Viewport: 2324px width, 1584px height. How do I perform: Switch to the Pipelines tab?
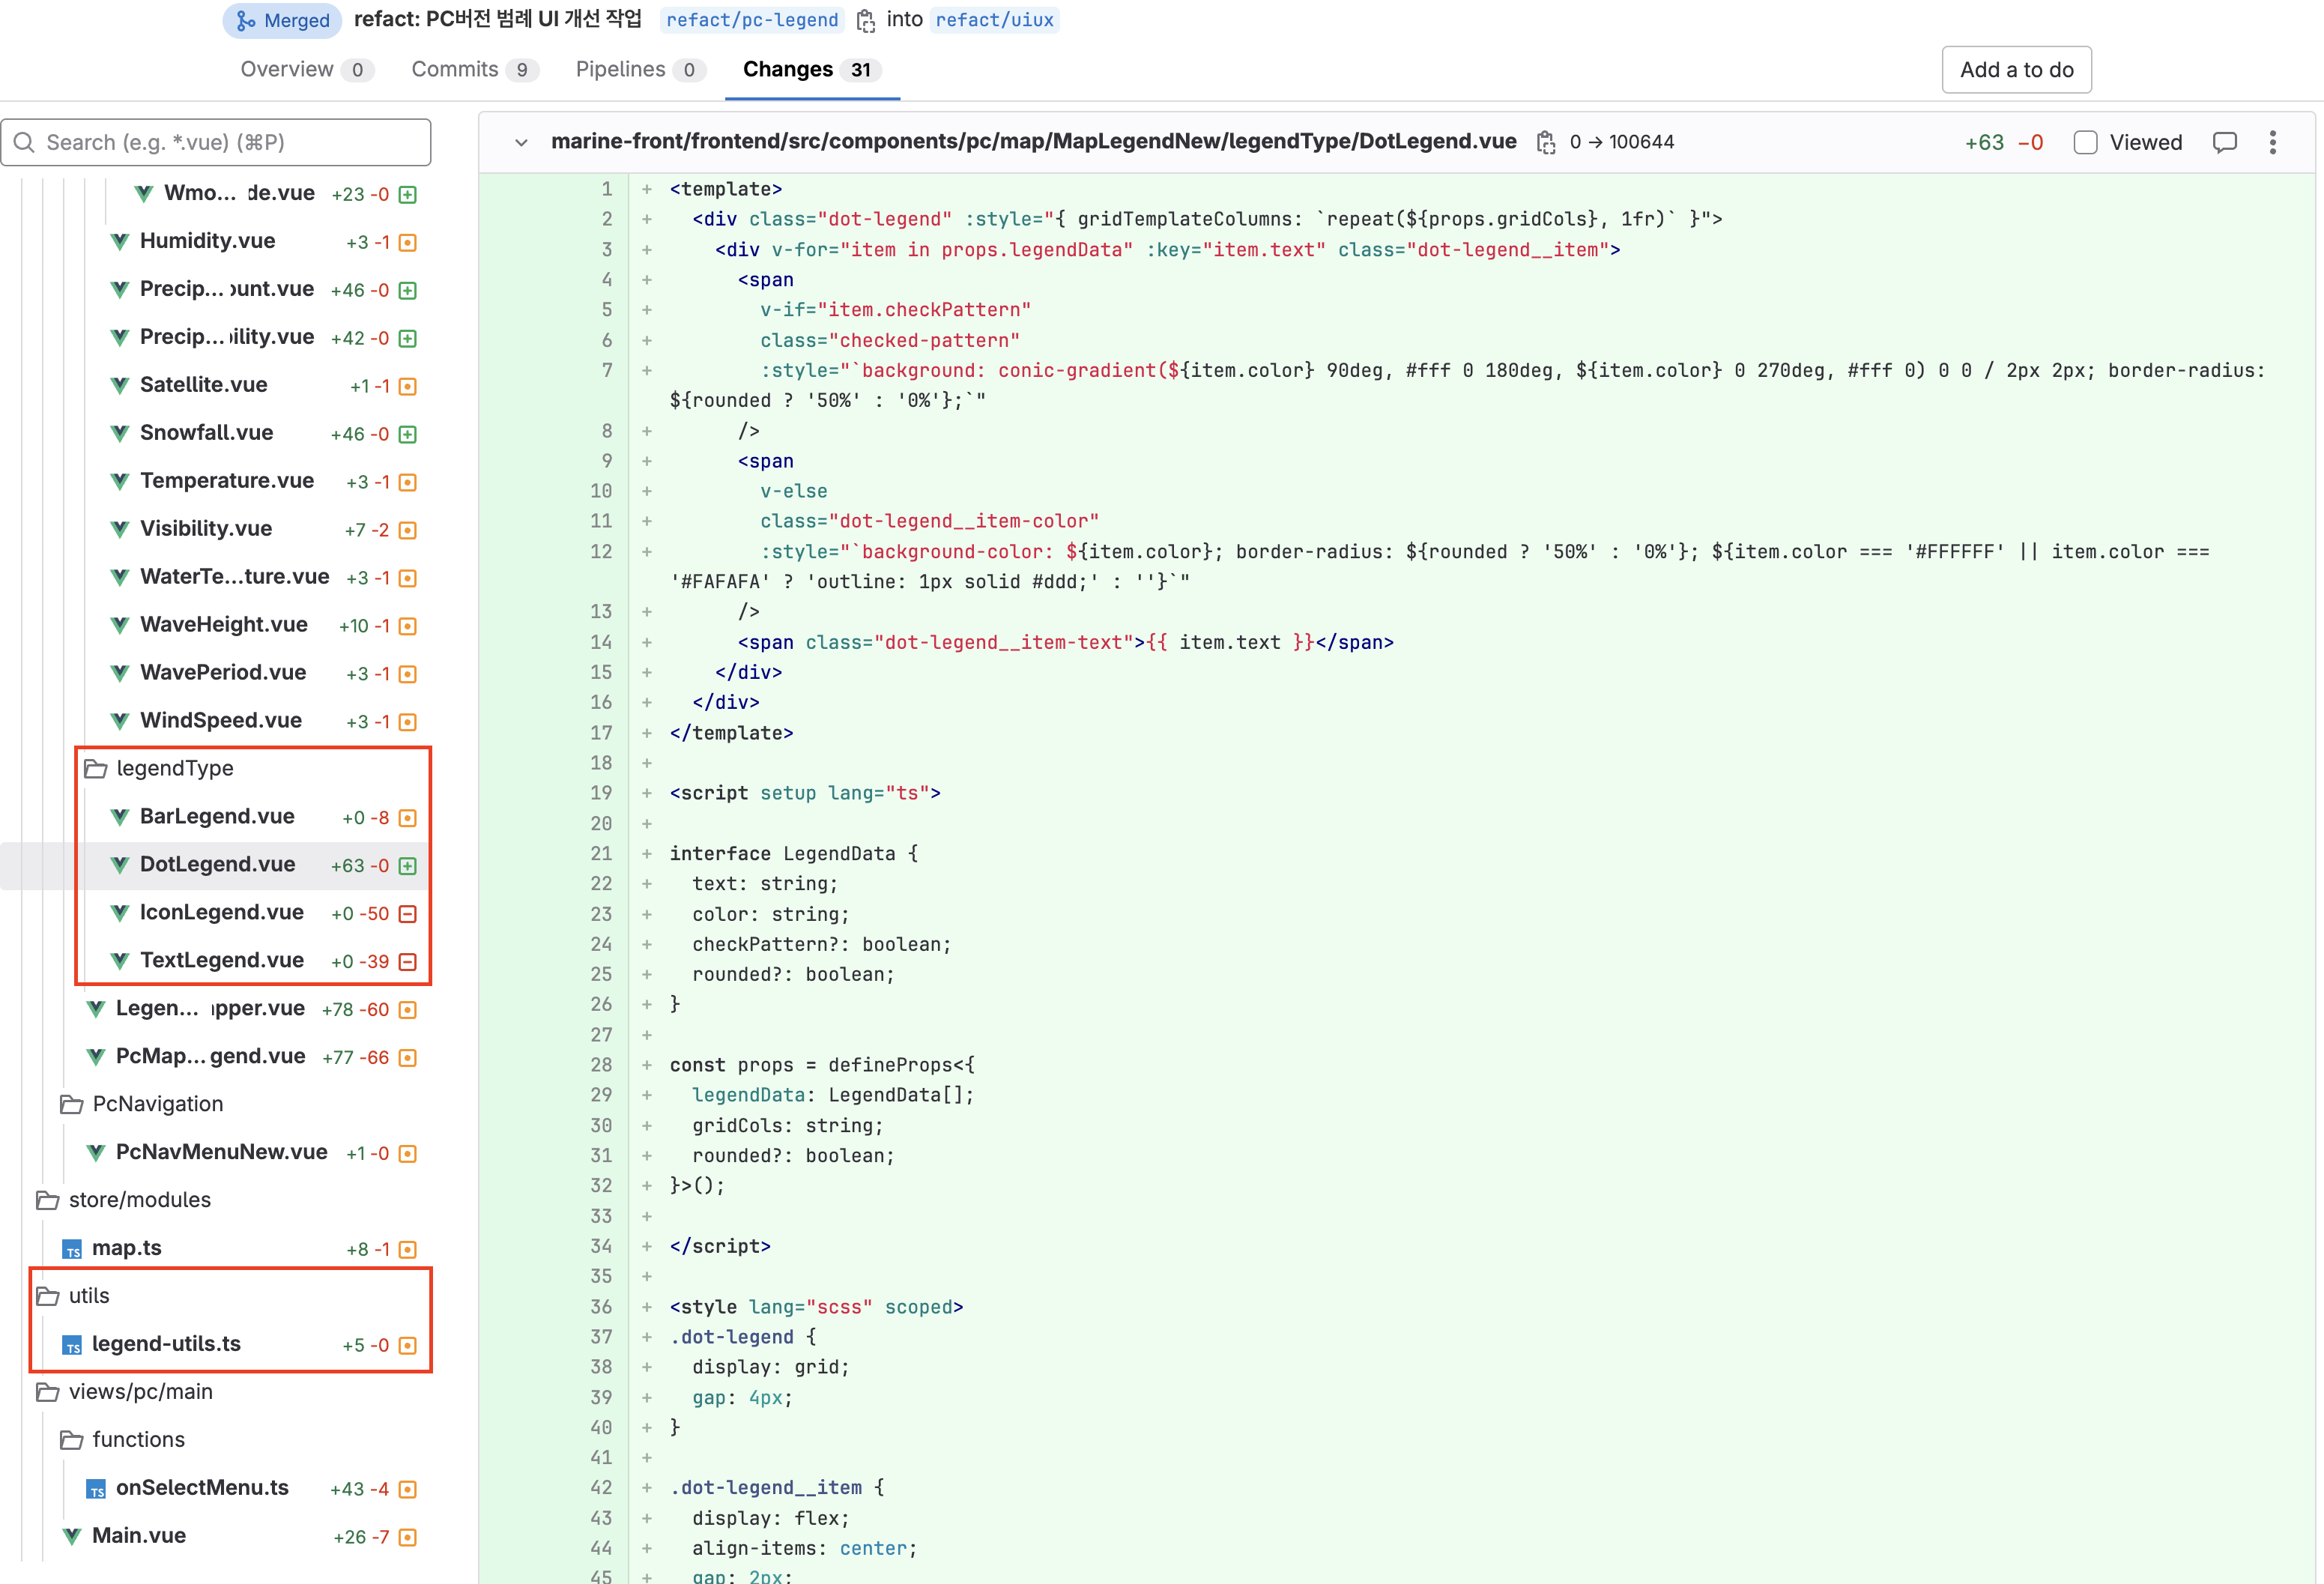click(640, 70)
